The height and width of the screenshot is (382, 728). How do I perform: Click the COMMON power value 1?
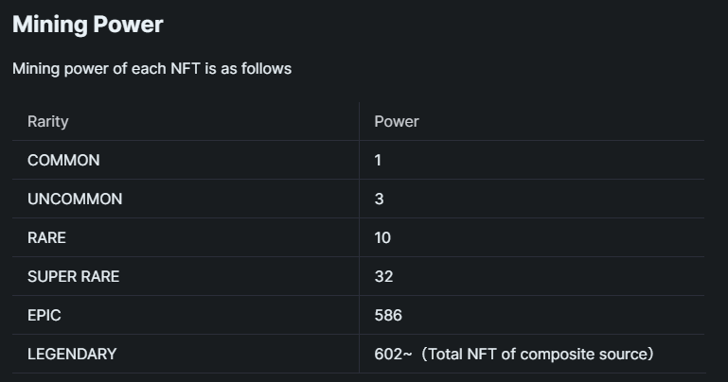(x=378, y=161)
